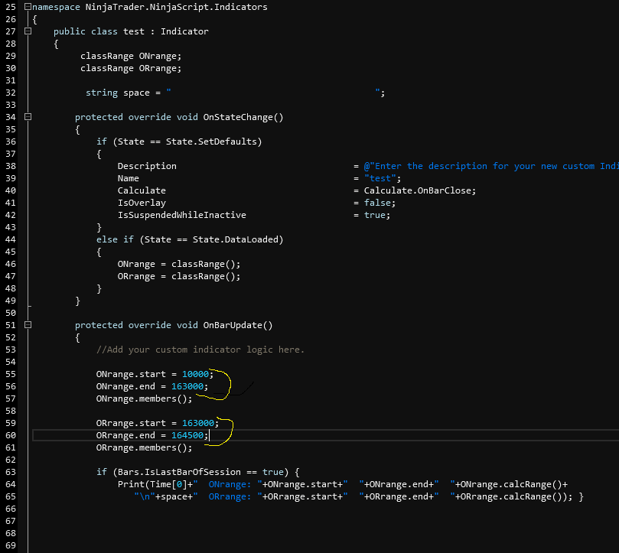Click line number 32 in the gutter
Image resolution: width=619 pixels, height=553 pixels.
[x=11, y=93]
